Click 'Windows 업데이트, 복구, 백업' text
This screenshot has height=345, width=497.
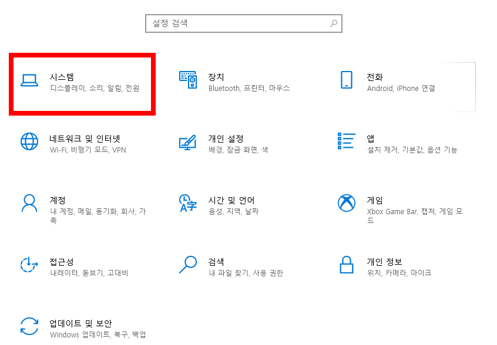pyautogui.click(x=97, y=336)
